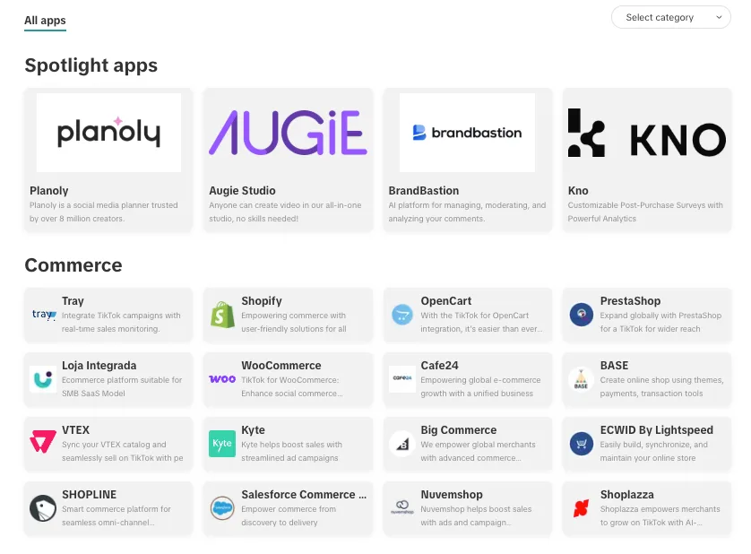
Task: Select the ECWID By Lightspeed name
Action: 657,430
